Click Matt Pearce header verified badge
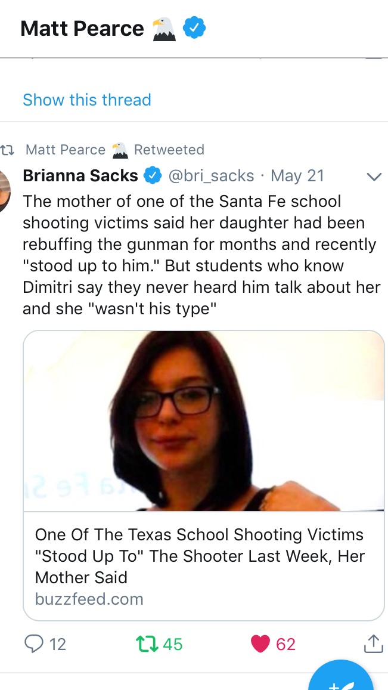This screenshot has width=388, height=690. (194, 28)
